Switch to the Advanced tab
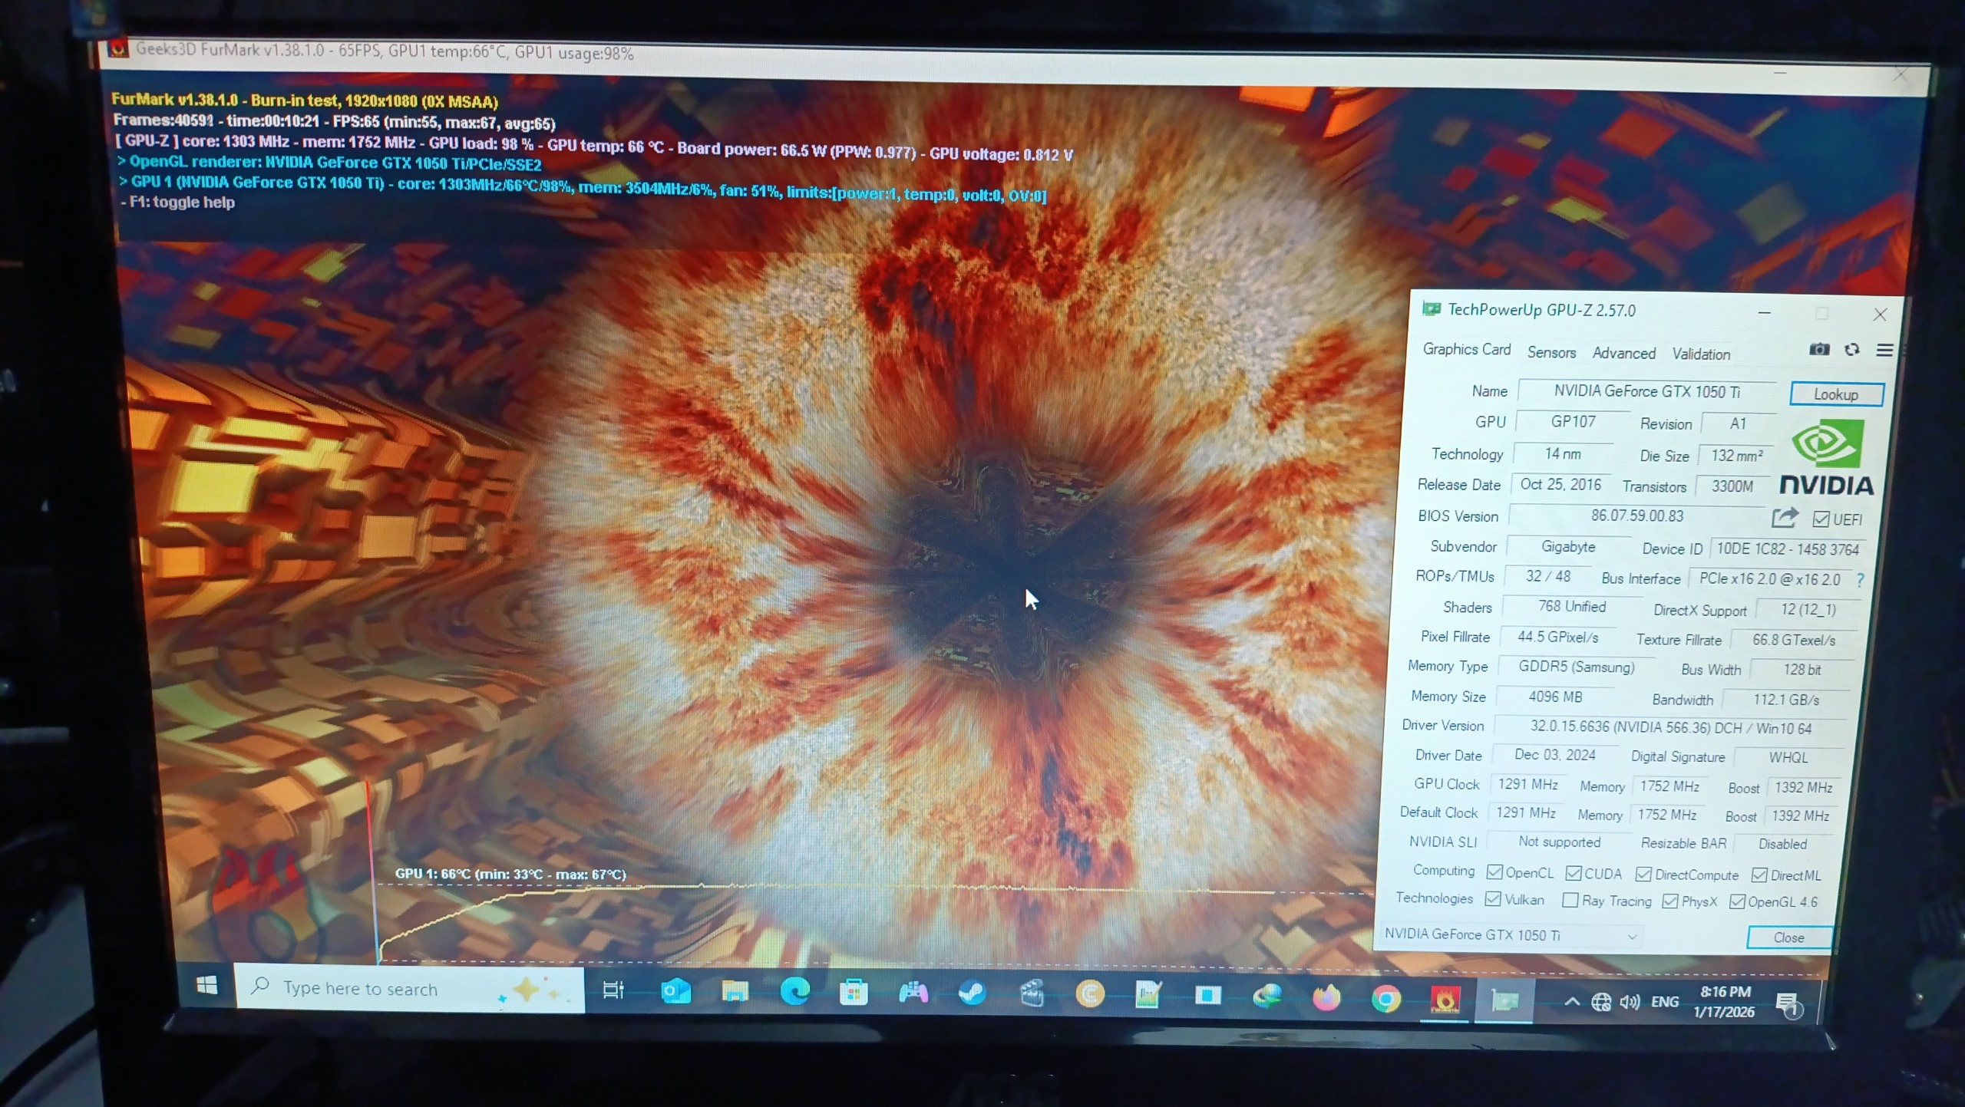1965x1107 pixels. tap(1623, 353)
